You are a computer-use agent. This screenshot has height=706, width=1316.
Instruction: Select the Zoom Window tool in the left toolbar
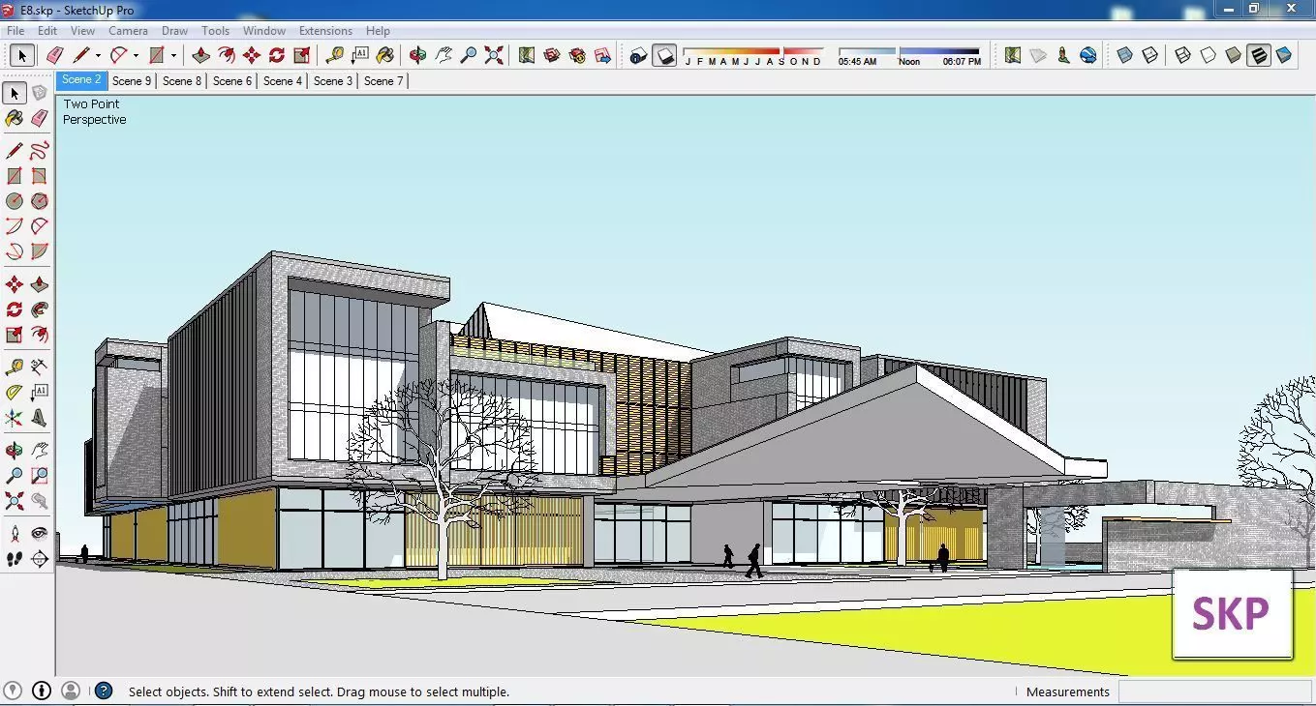(39, 476)
